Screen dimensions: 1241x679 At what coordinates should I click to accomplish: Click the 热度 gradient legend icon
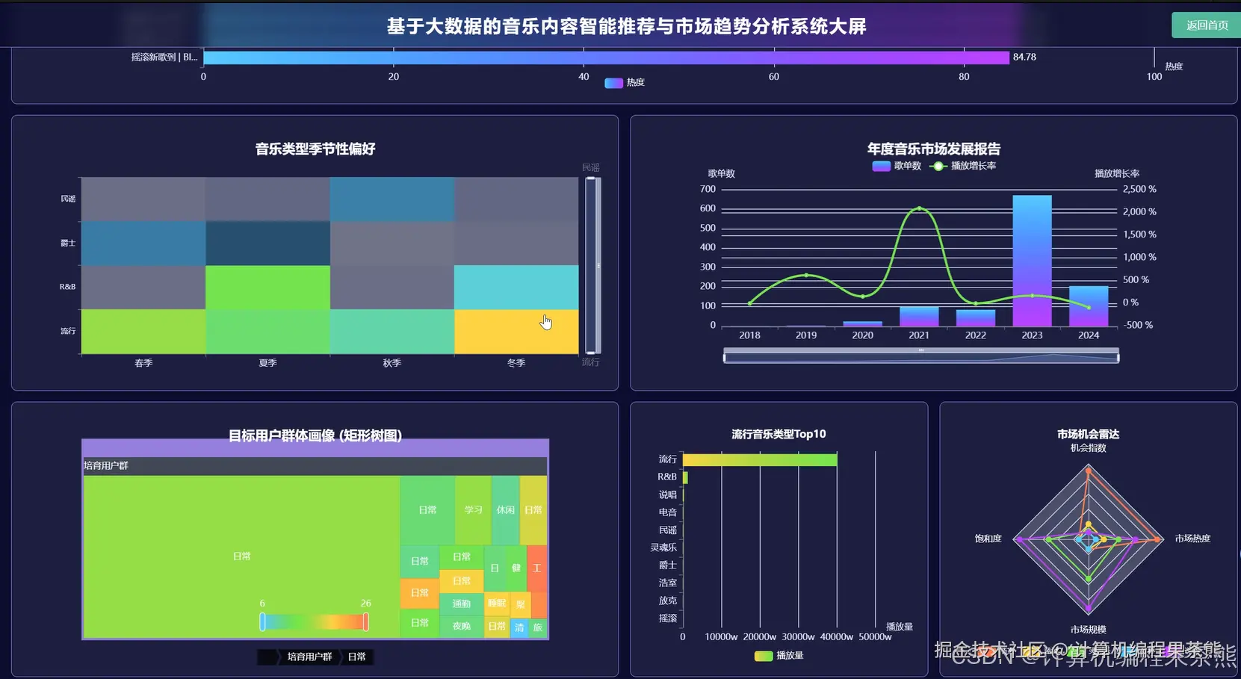pyautogui.click(x=613, y=82)
